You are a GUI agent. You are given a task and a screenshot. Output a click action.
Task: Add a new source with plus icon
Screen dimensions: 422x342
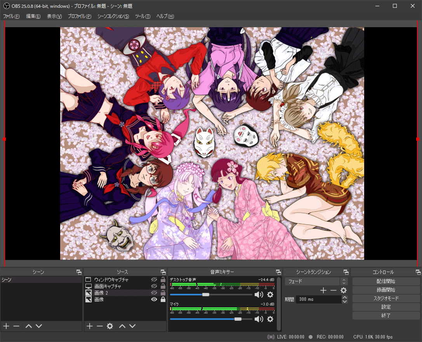(x=90, y=326)
